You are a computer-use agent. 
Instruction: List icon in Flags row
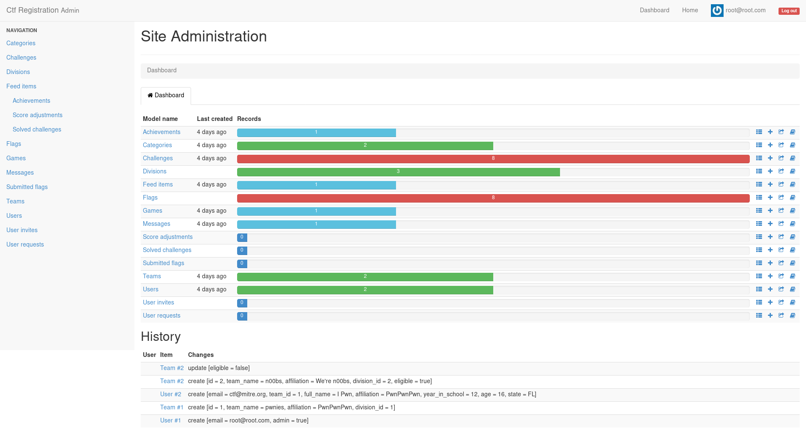coord(759,197)
